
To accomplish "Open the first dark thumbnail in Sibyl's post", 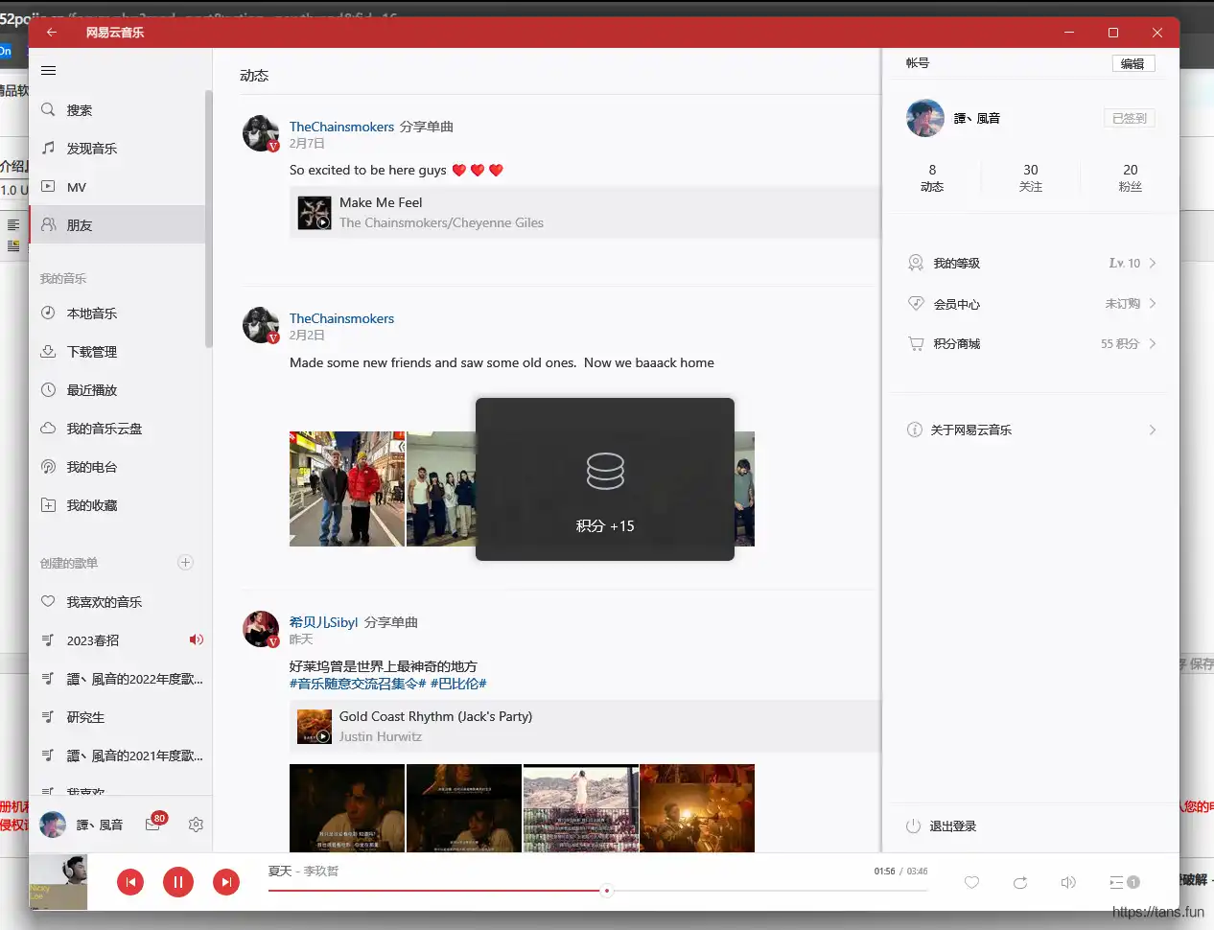I will [347, 807].
